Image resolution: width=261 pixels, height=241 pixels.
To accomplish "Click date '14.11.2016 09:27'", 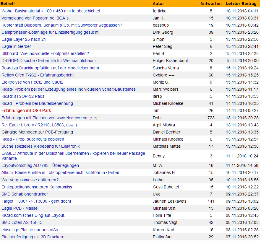I will coord(242,110).
